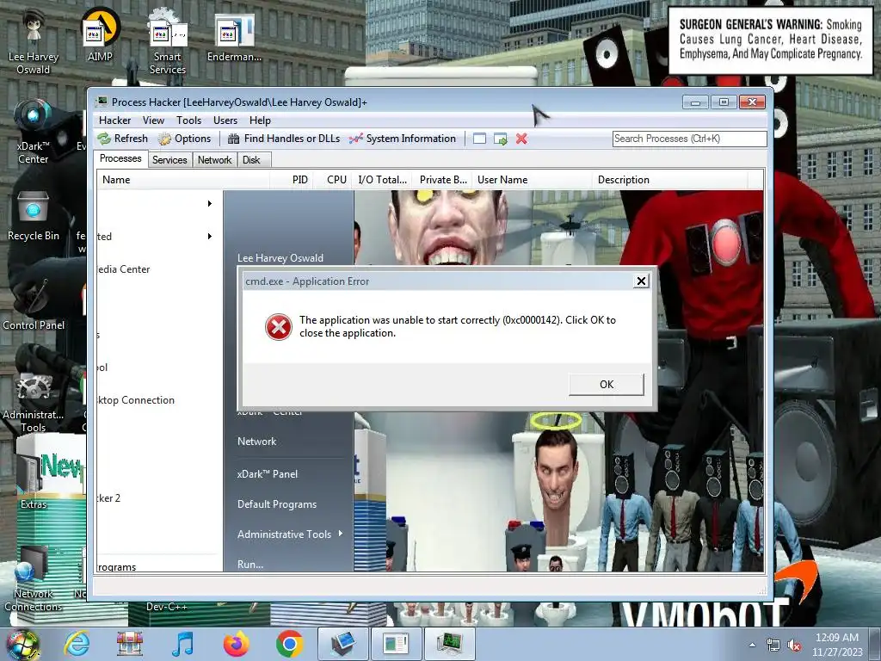Open the Lee Harvey Oswald desktop icon
Viewport: 881px width, 661px height.
(34, 42)
